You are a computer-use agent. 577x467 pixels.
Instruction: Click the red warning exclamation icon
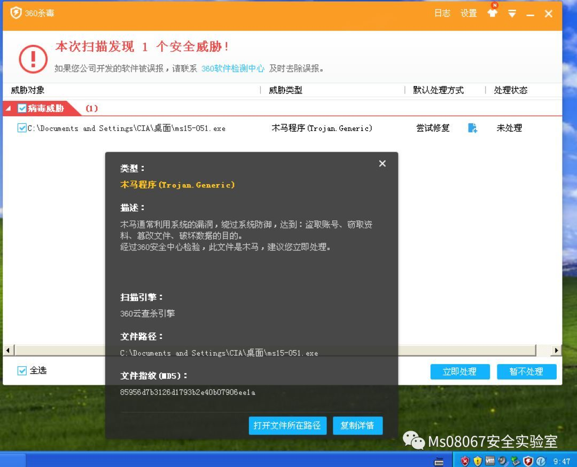(x=33, y=59)
